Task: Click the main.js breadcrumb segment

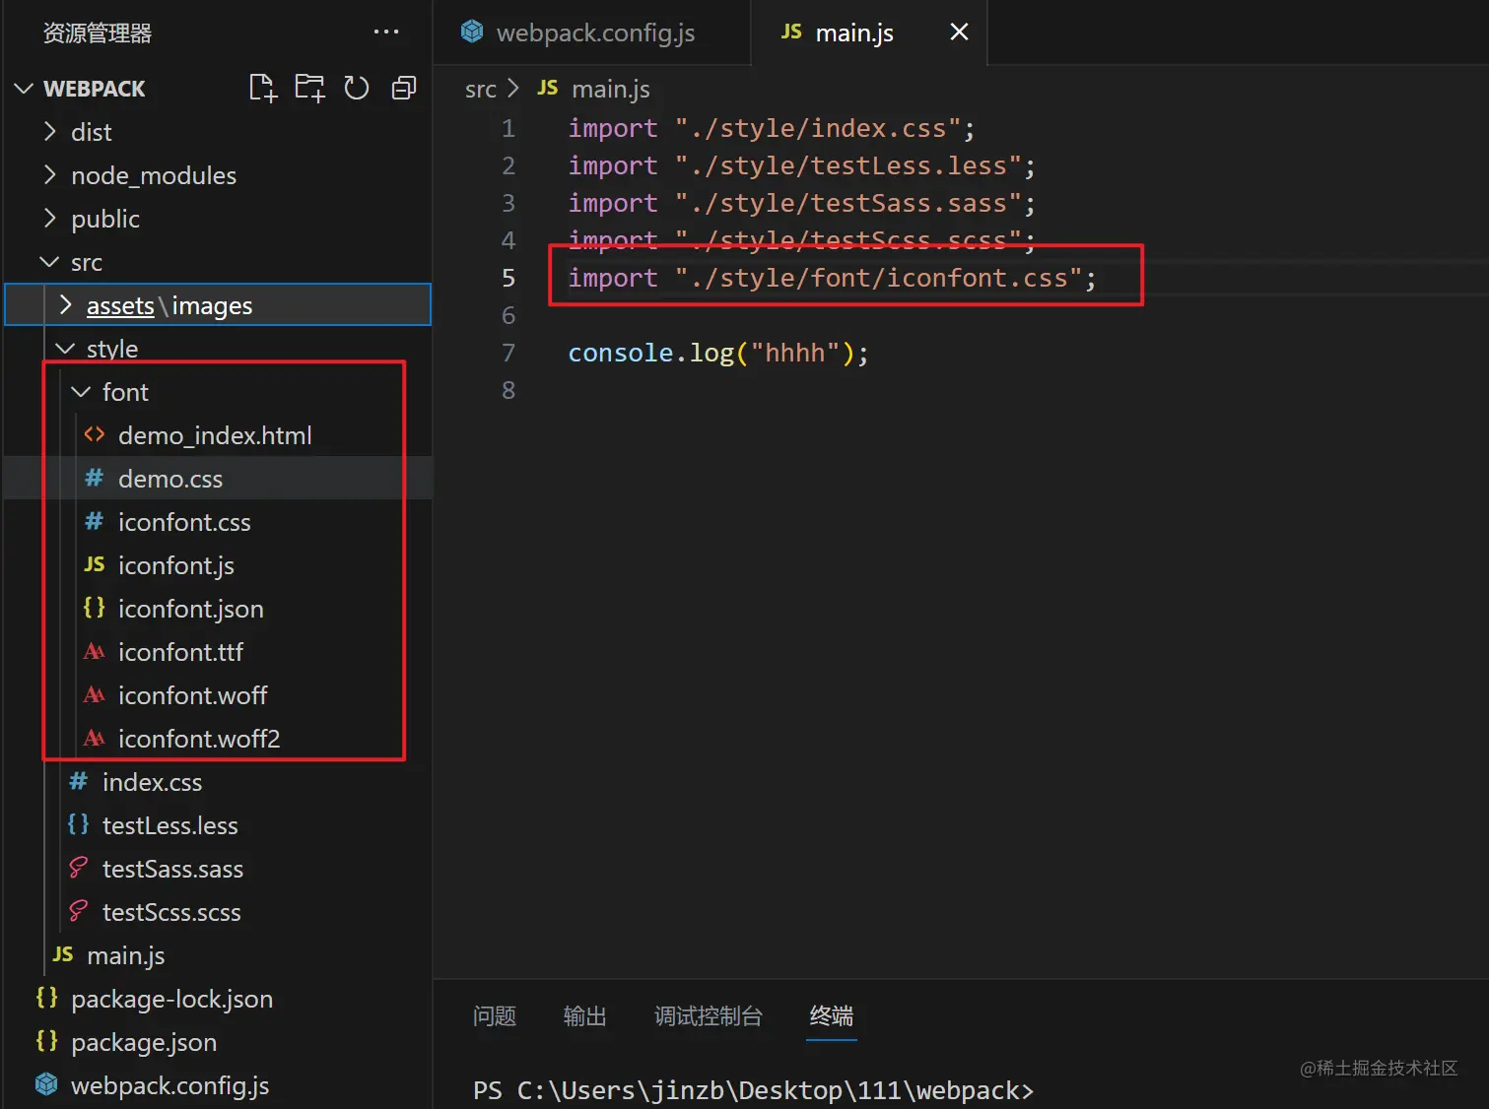Action: 611,90
